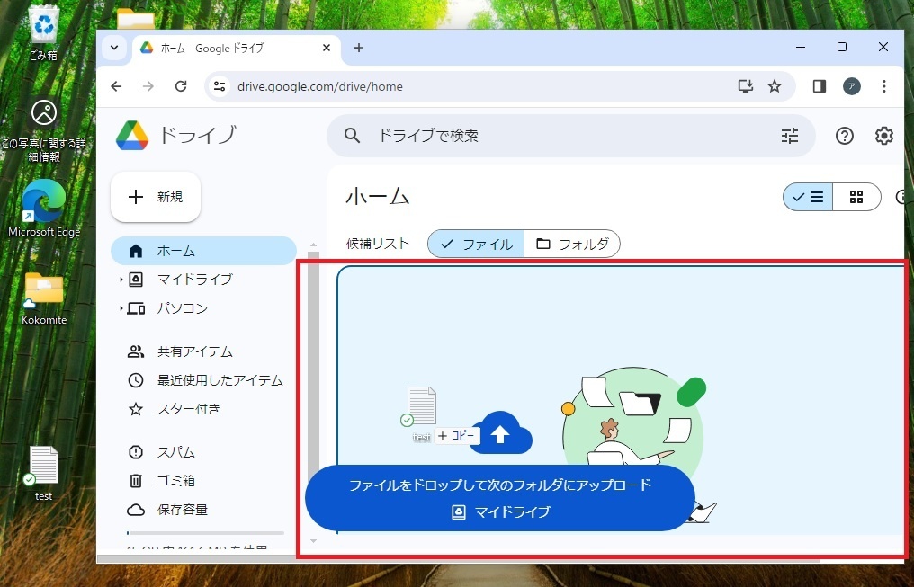Viewport: 914px width, 587px height.
Task: Open Drive settings gear icon
Action: (883, 136)
